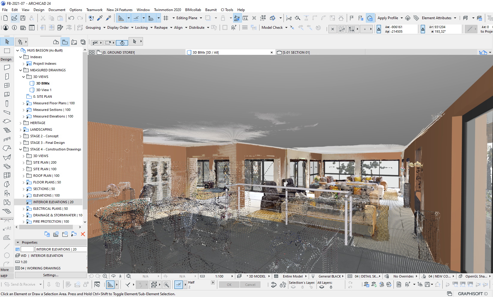The width and height of the screenshot is (493, 297).
Task: Switch to the S-01 SECTION 01 tab
Action: [296, 52]
